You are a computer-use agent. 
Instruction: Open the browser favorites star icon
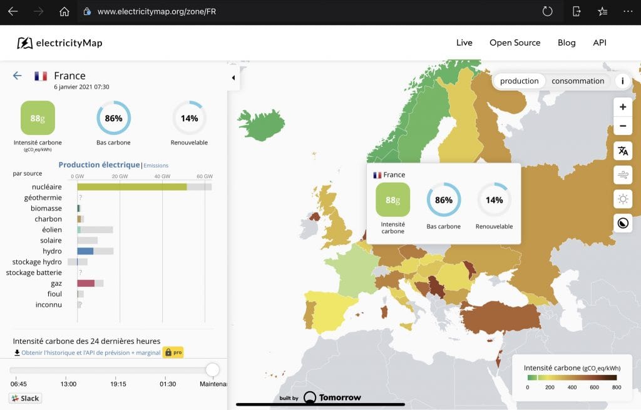pyautogui.click(x=602, y=11)
